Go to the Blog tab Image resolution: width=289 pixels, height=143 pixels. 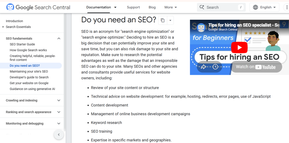[152, 7]
